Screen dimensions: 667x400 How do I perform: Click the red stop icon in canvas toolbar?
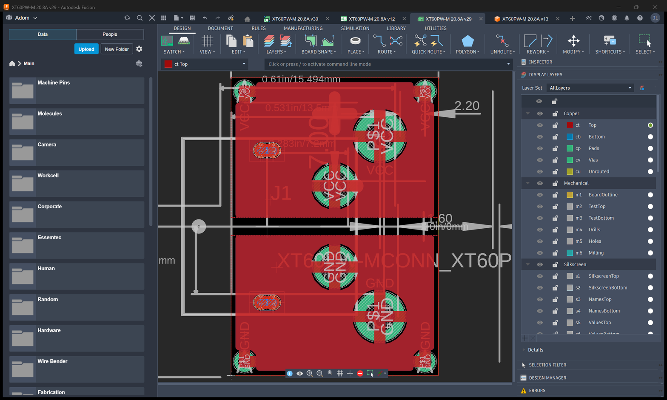pyautogui.click(x=360, y=373)
